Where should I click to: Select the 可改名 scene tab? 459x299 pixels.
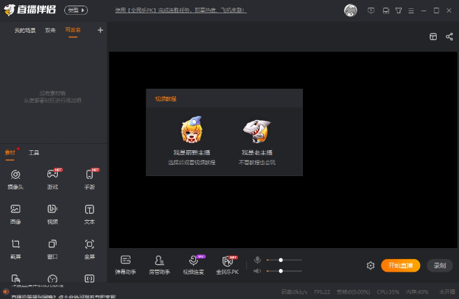(73, 30)
